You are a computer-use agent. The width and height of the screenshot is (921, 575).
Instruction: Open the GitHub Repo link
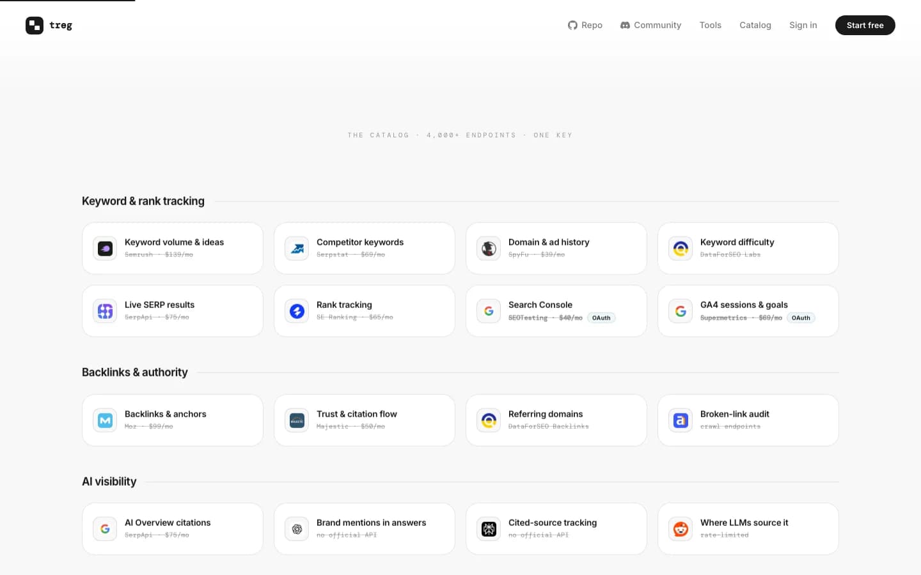[585, 26]
